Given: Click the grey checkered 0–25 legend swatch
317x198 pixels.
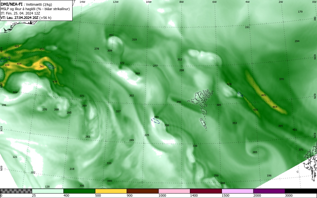Looking at the screenshot, I should (16, 191).
